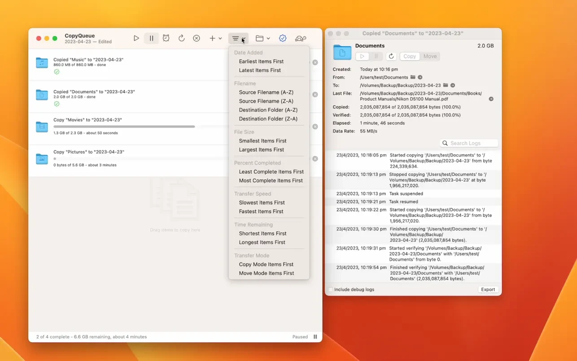This screenshot has height=361, width=577.
Task: Click the Movies copy progress bar
Action: (124, 127)
